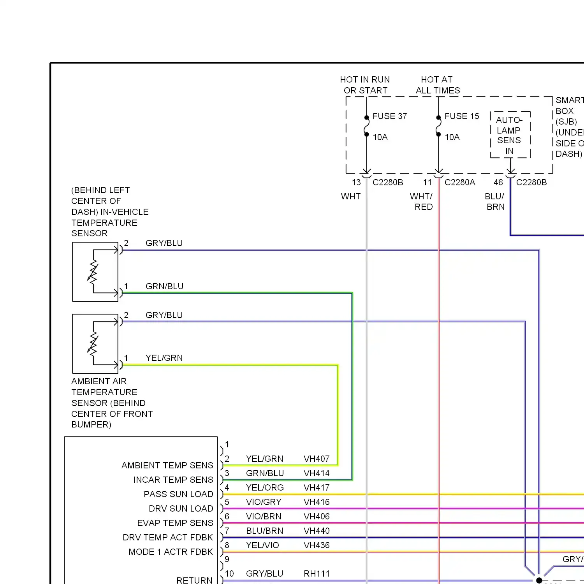The image size is (584, 584).
Task: Select 'PASS SUN LOAD' module terminal label
Action: (178, 494)
